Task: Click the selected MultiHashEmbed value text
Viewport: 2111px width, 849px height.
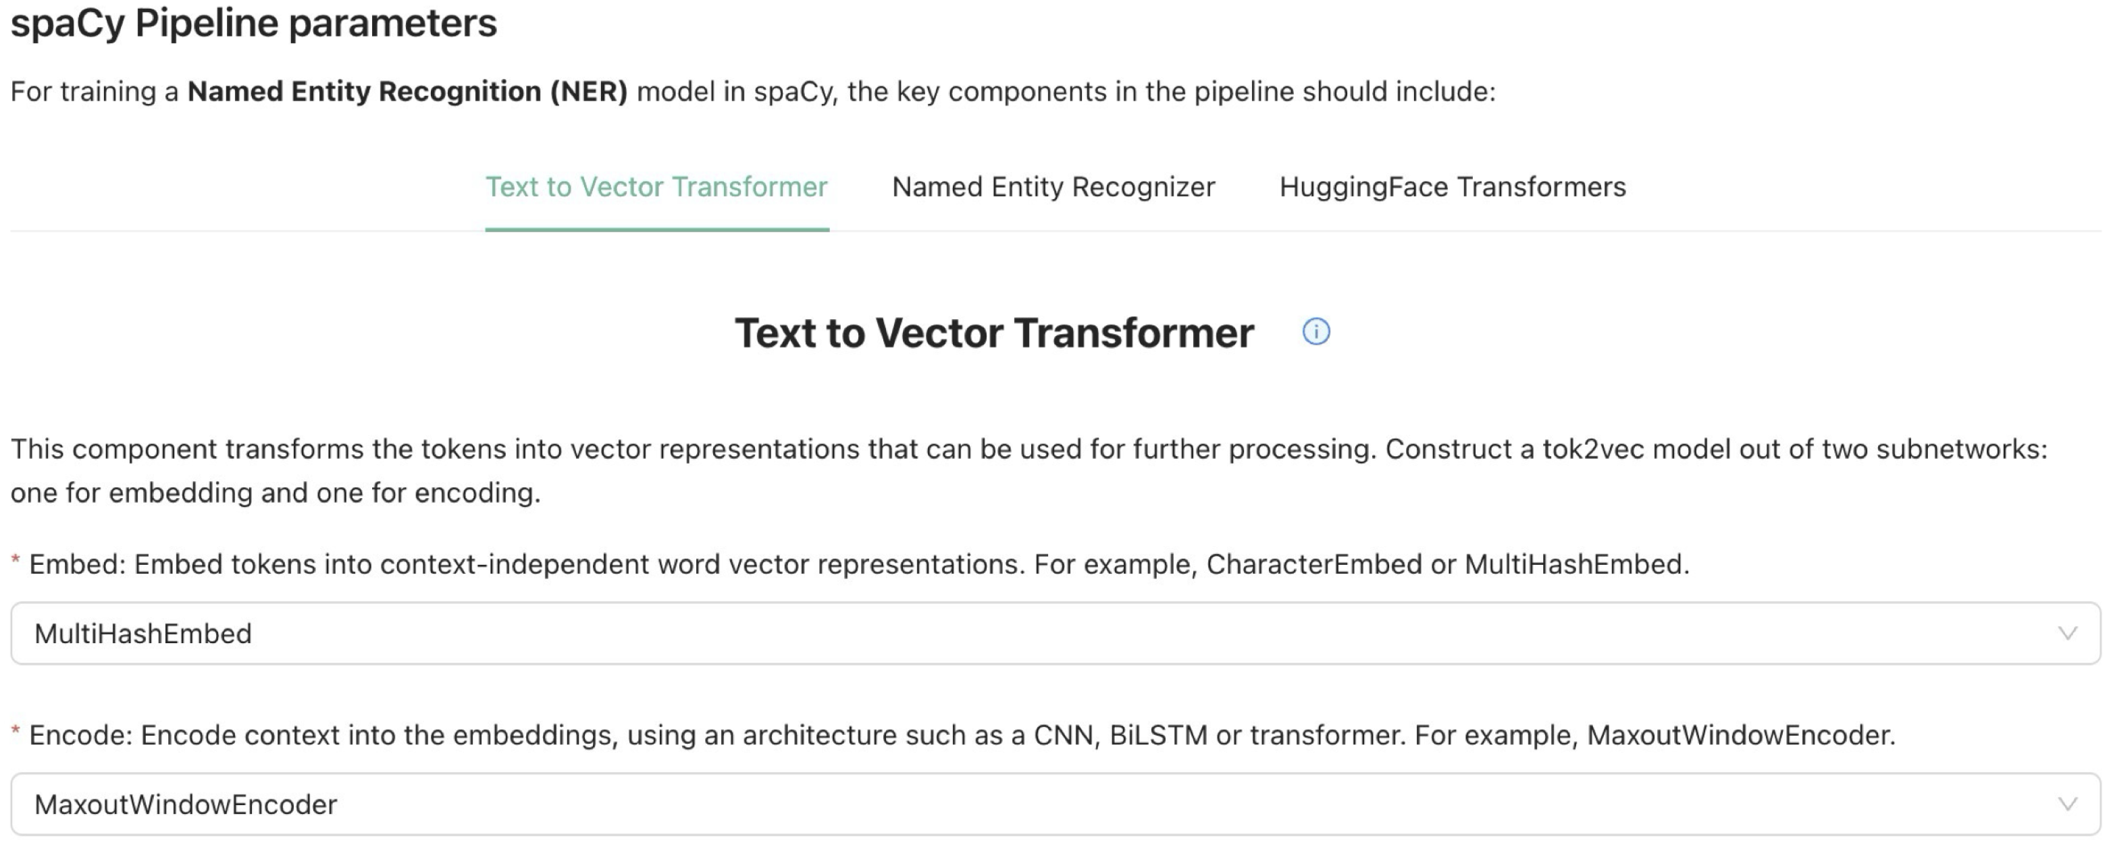Action: tap(143, 634)
